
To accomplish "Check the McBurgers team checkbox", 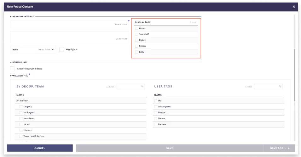I will click(21, 112).
